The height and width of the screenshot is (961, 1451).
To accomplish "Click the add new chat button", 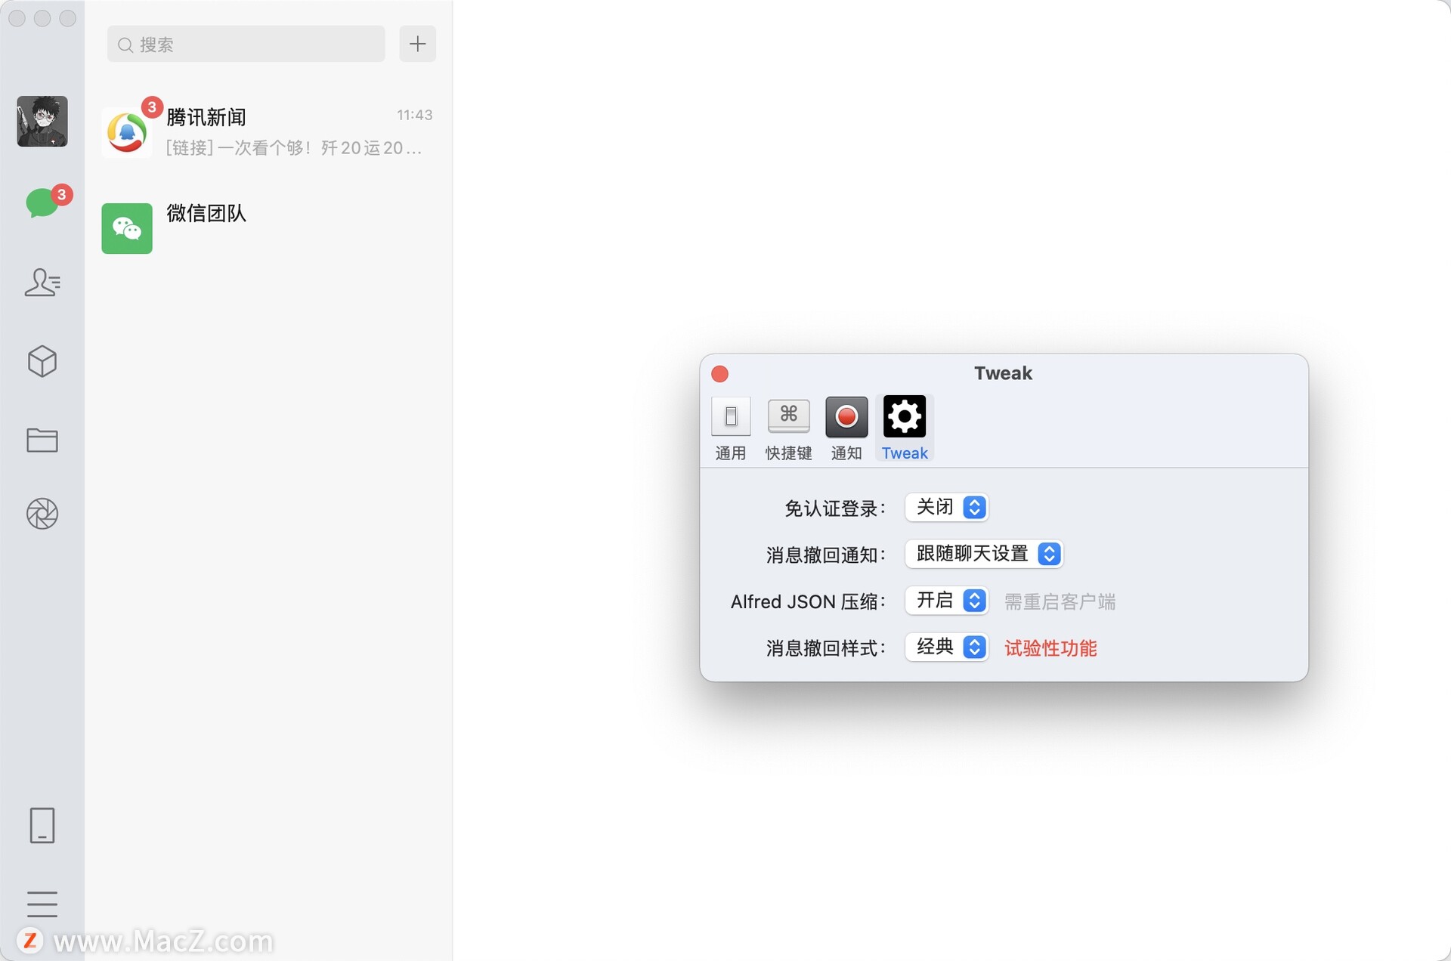I will 419,43.
